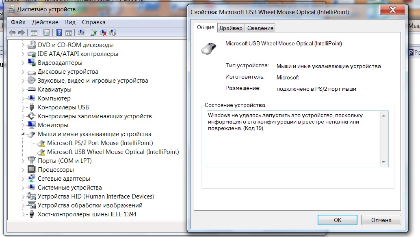This screenshot has height=237, width=420.
Task: Select the Мониторы tree label
Action: [53, 125]
